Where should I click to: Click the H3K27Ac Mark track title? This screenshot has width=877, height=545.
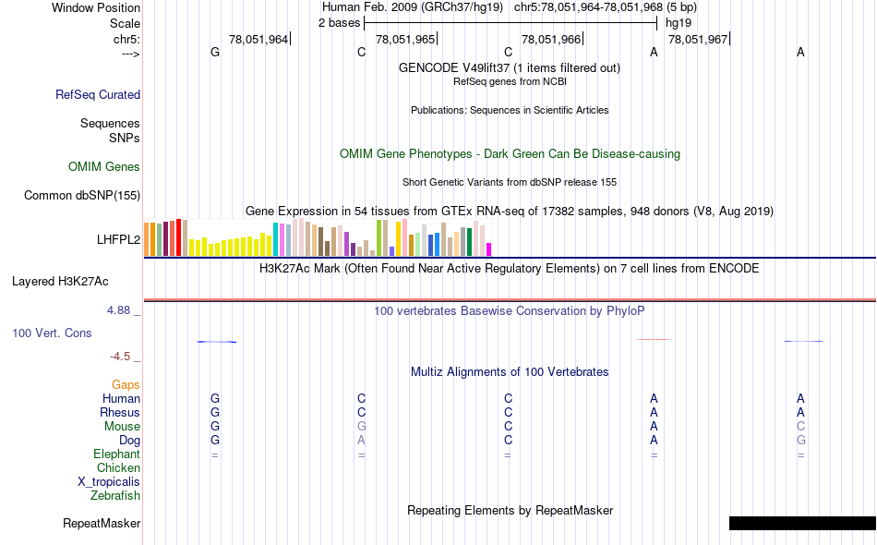click(x=510, y=268)
